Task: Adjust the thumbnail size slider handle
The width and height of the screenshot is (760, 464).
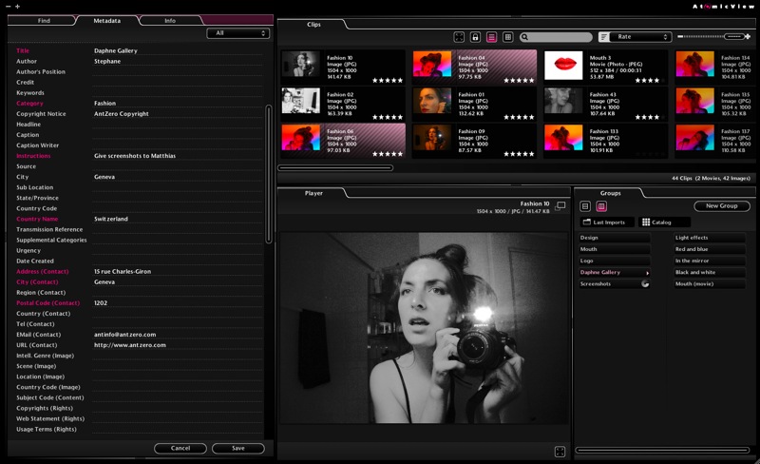Action: point(733,36)
